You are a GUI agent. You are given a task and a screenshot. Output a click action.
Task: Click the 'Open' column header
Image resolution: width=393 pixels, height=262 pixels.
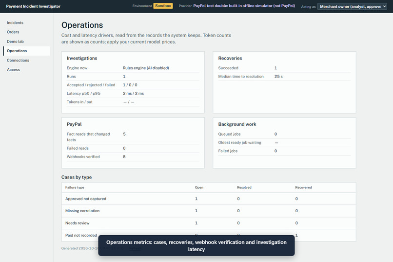tap(199, 187)
